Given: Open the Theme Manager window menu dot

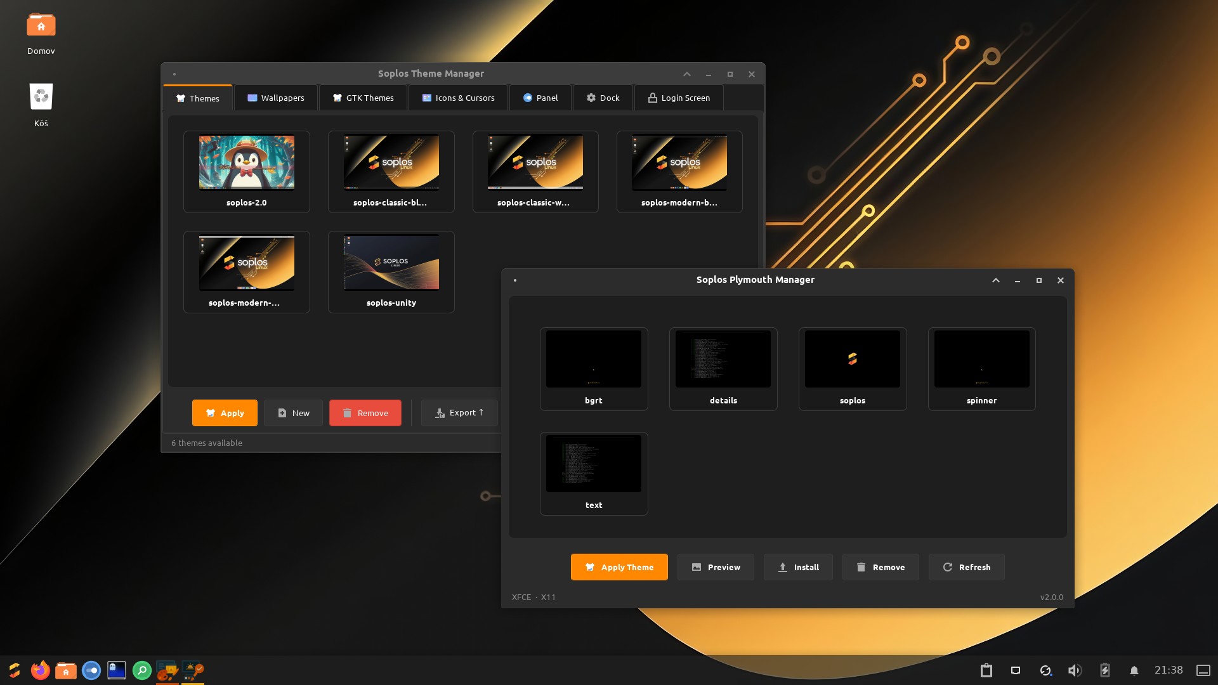Looking at the screenshot, I should [174, 74].
